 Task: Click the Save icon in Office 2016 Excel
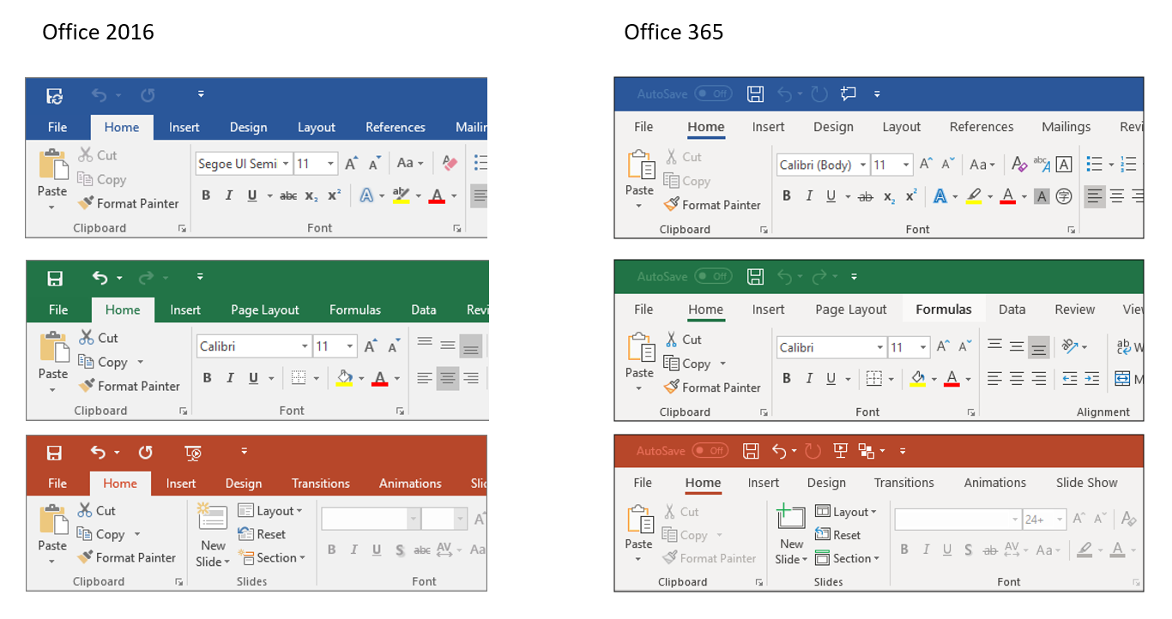pyautogui.click(x=55, y=278)
